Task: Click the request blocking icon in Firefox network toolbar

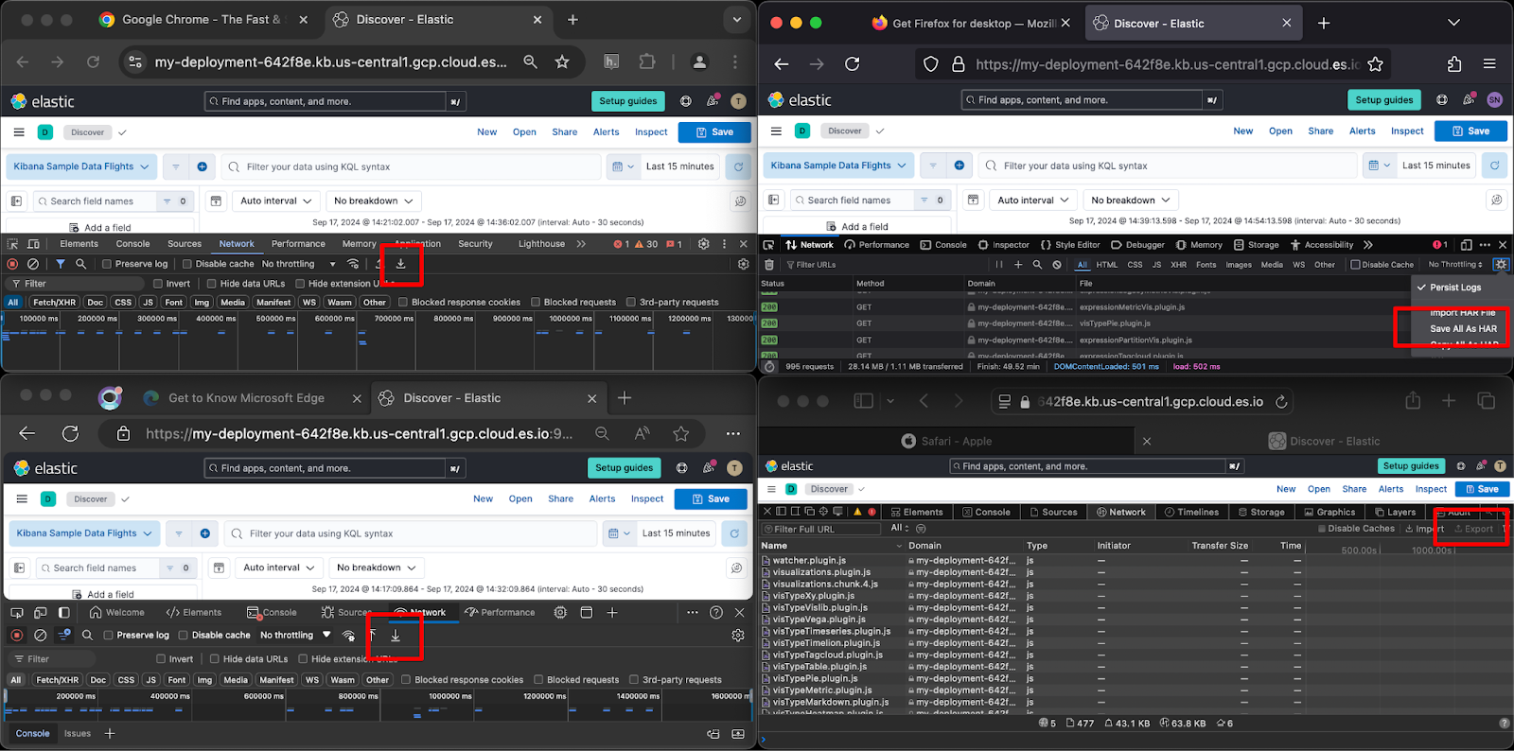Action: coord(1057,265)
